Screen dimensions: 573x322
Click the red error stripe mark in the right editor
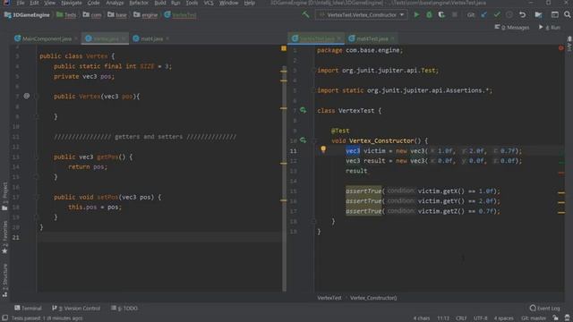[561, 173]
